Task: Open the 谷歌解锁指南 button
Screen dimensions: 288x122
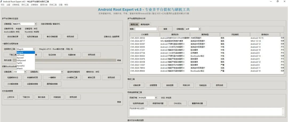Action: (33, 84)
